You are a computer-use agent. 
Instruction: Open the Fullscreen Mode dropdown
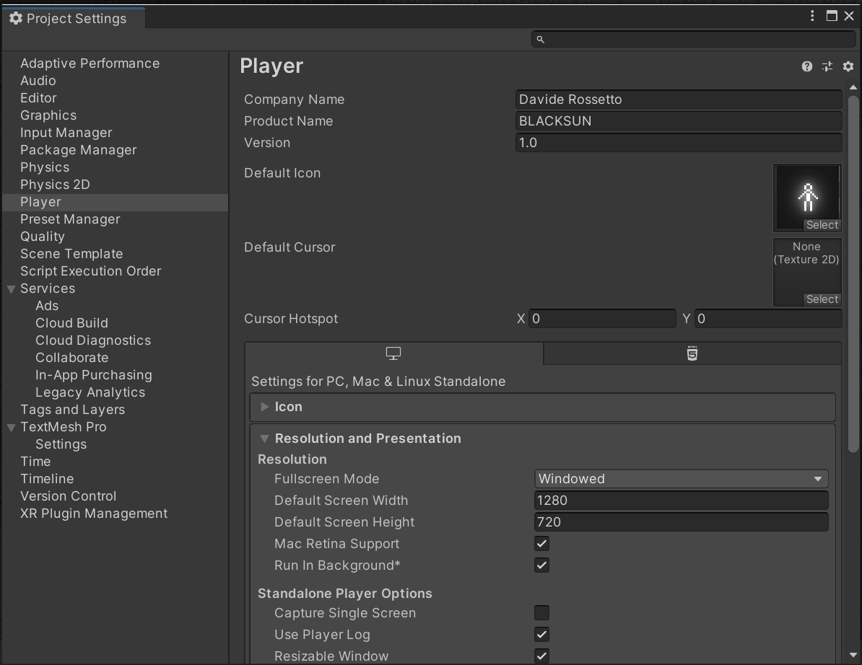click(681, 479)
